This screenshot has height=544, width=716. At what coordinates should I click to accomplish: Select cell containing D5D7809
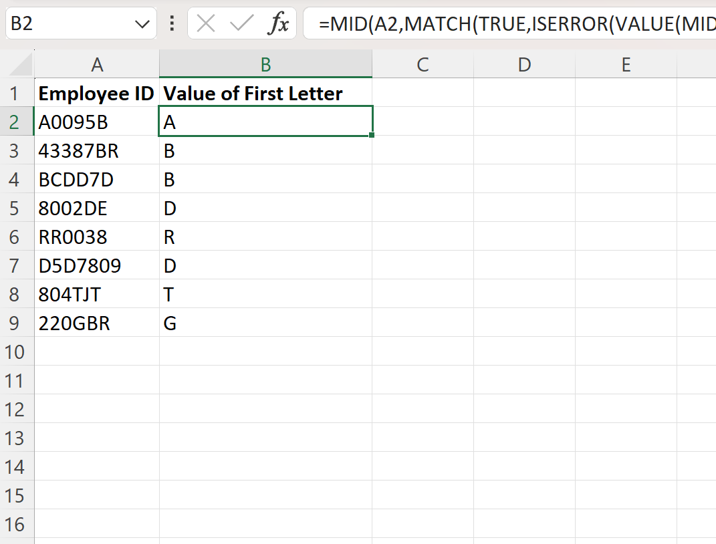pos(97,265)
